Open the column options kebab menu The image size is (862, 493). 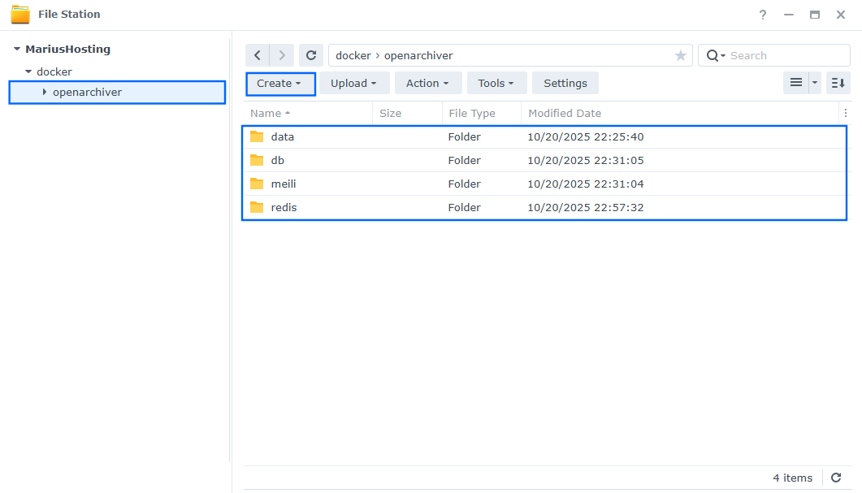[845, 113]
